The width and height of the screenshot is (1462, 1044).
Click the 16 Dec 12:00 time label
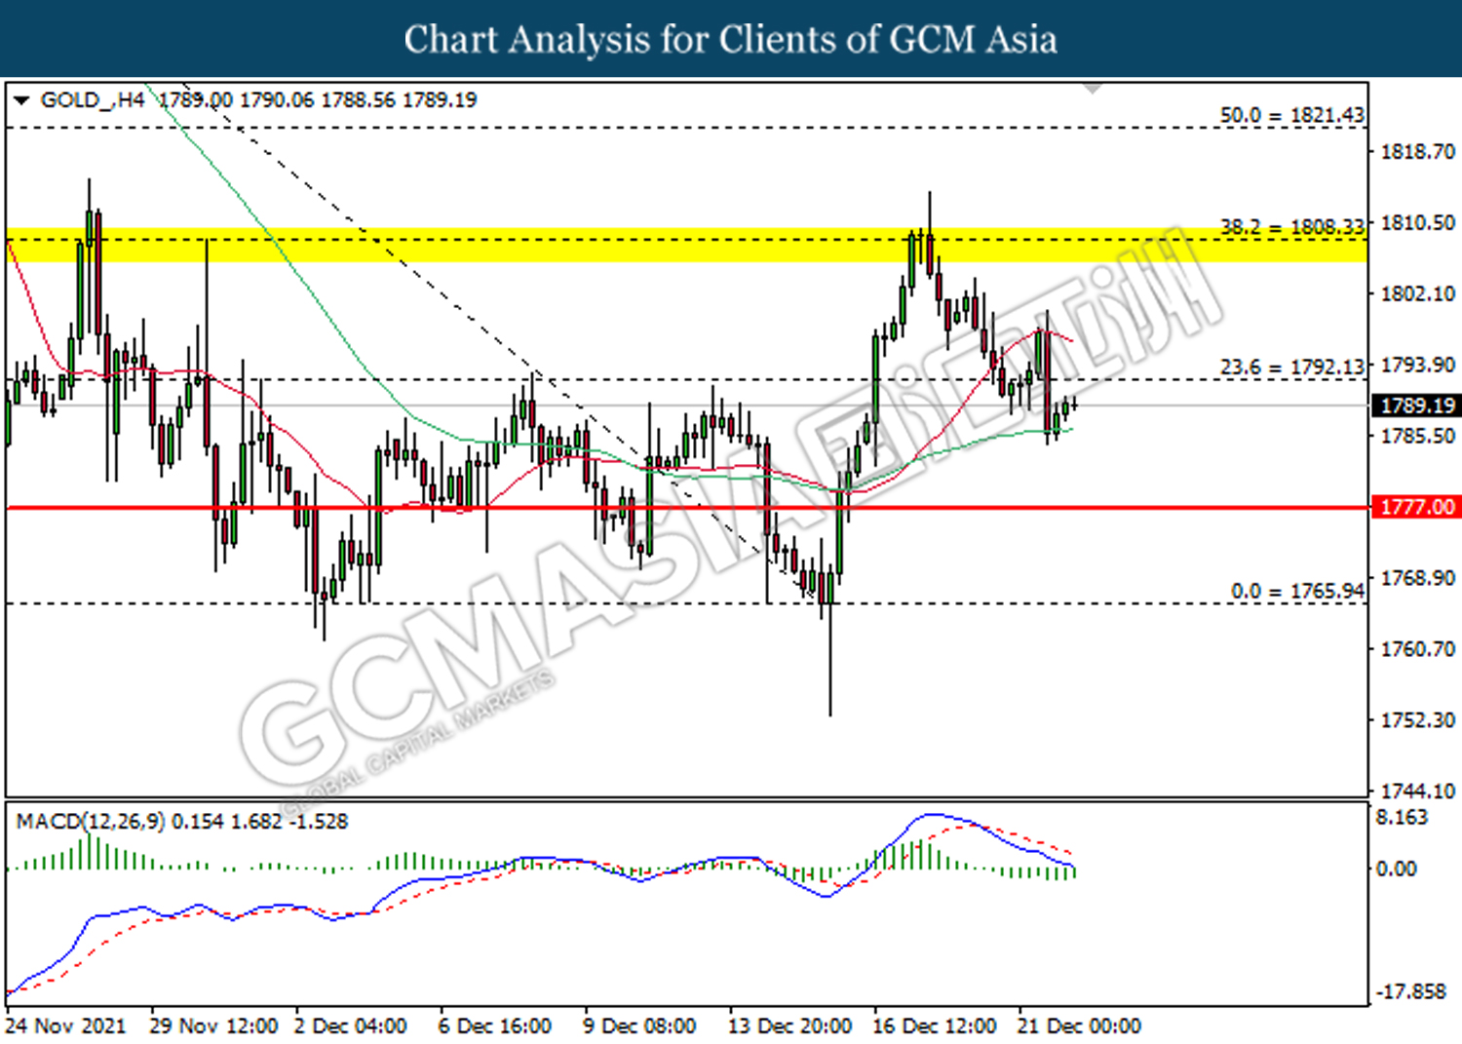tap(934, 1025)
